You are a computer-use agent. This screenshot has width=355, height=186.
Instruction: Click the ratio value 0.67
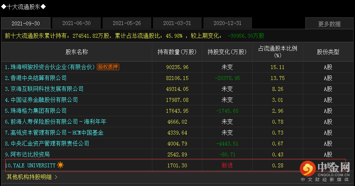point(277,143)
